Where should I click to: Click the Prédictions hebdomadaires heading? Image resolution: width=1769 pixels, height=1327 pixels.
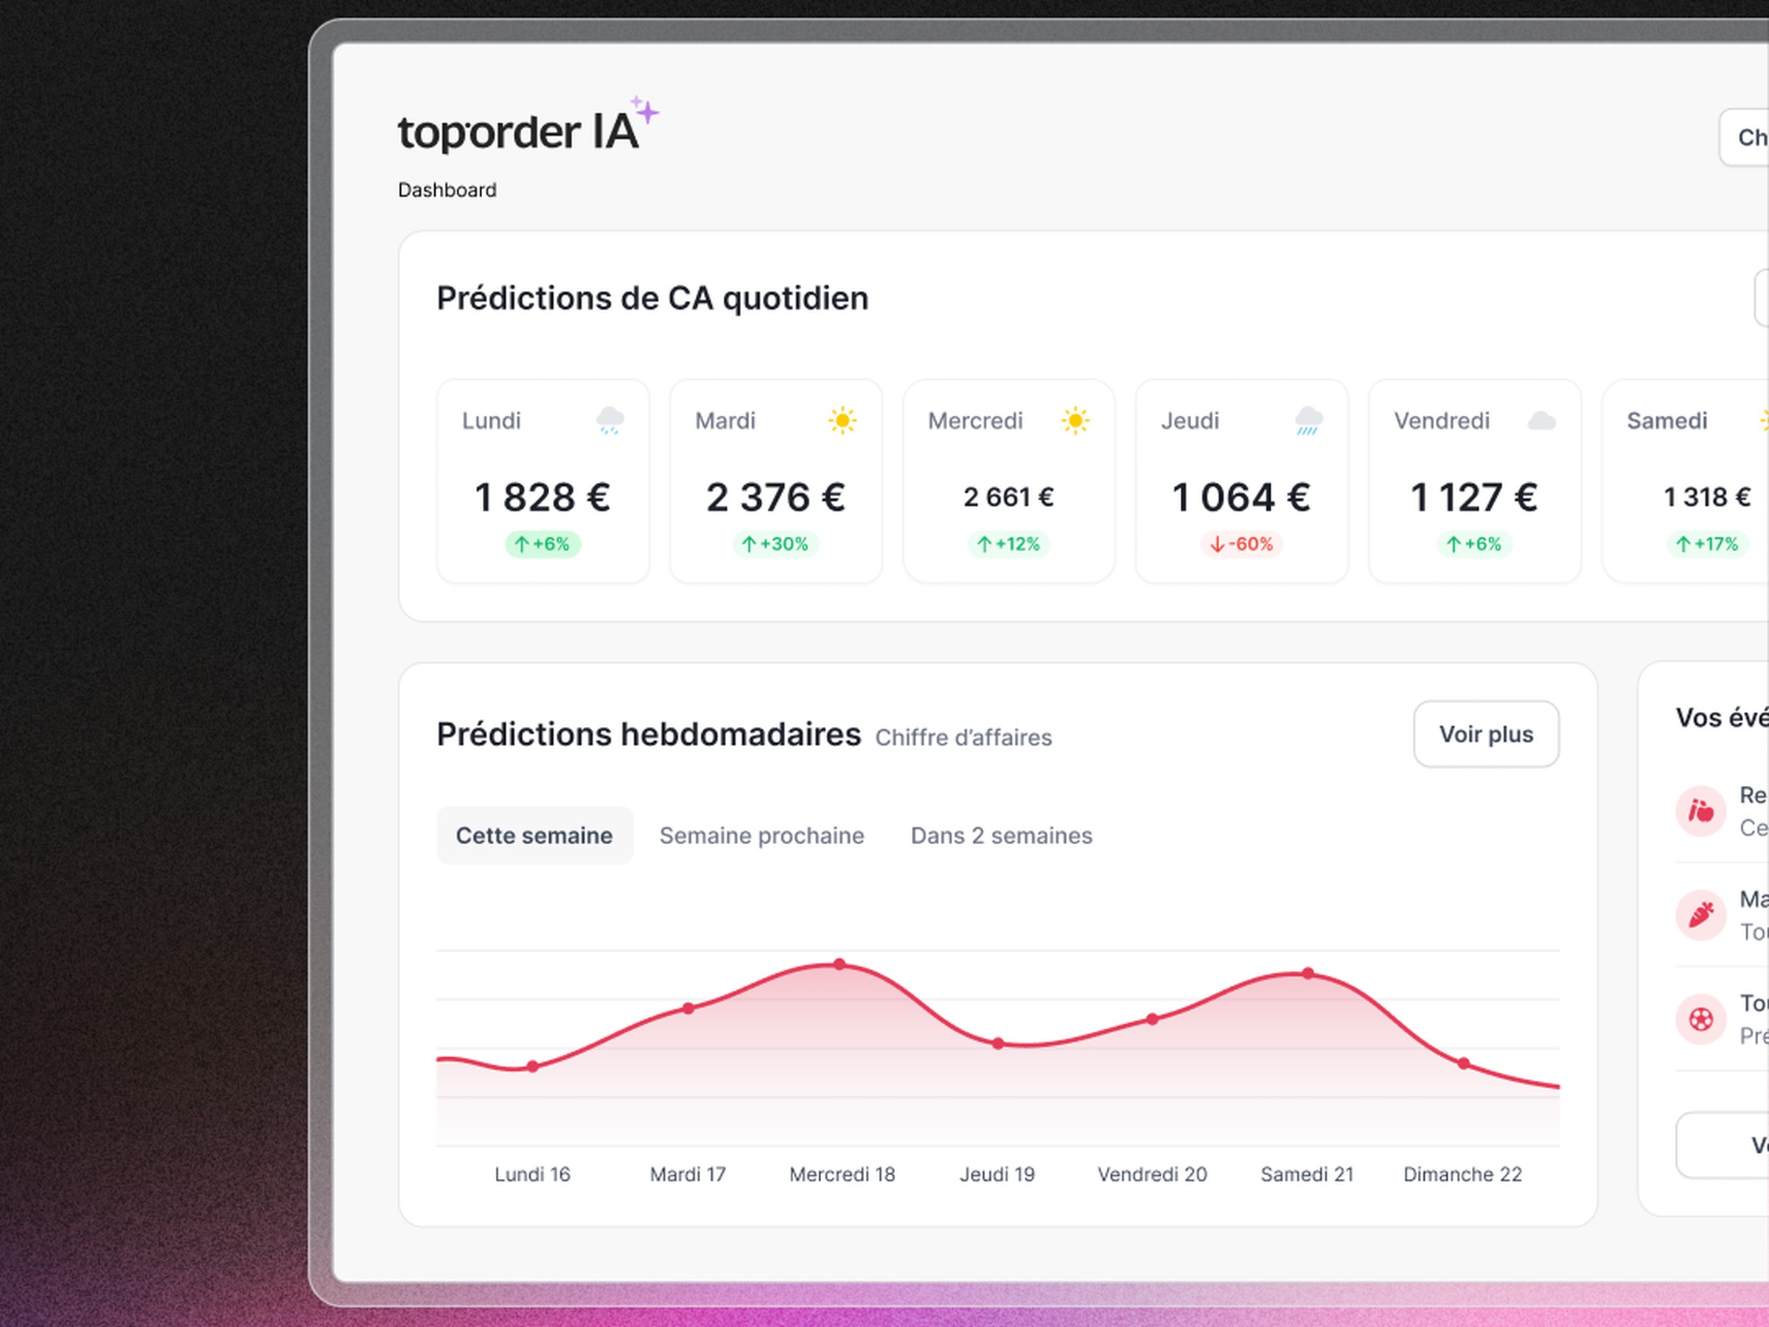click(x=649, y=734)
